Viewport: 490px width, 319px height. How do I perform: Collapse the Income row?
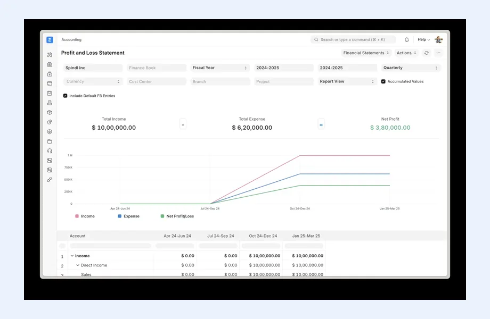click(x=72, y=256)
